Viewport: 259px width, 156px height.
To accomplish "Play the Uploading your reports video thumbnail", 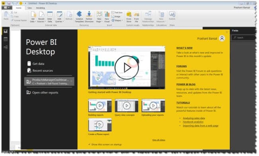I will point(153,106).
